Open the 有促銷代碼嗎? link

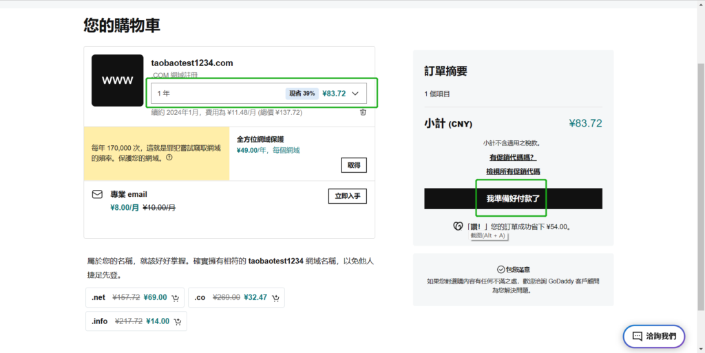(513, 158)
